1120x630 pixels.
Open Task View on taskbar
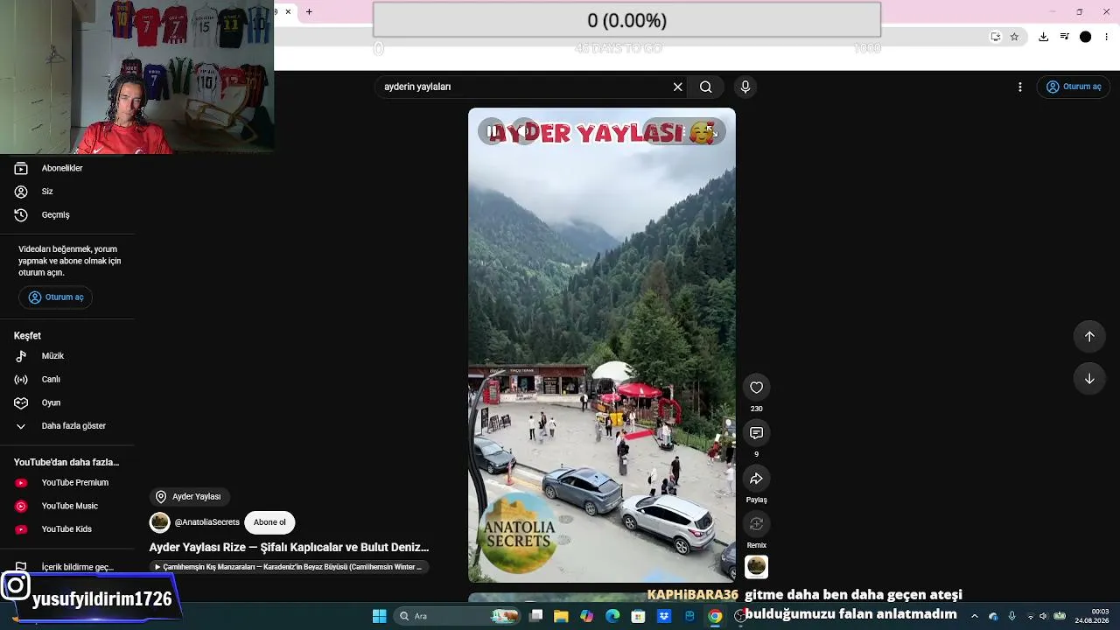pyautogui.click(x=536, y=616)
